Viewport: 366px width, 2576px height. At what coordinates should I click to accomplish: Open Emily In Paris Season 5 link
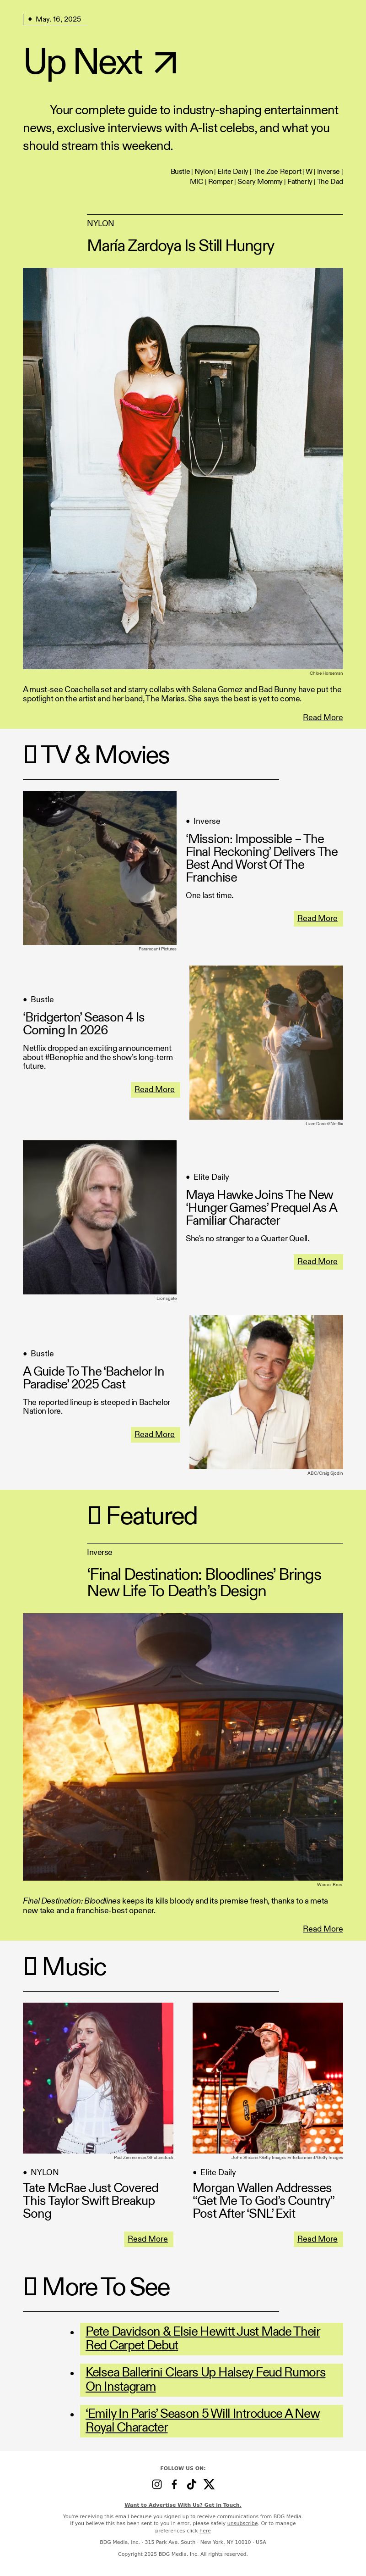(x=203, y=2420)
